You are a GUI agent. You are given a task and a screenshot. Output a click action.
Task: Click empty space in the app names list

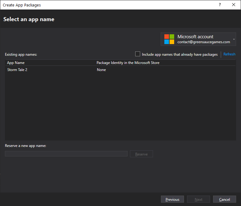(120, 107)
